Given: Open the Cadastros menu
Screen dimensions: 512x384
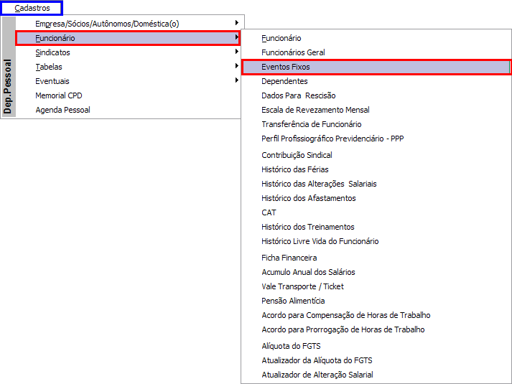Looking at the screenshot, I should point(32,8).
